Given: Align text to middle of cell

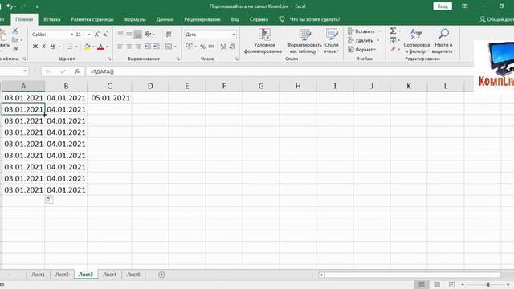Looking at the screenshot, I should point(129,34).
